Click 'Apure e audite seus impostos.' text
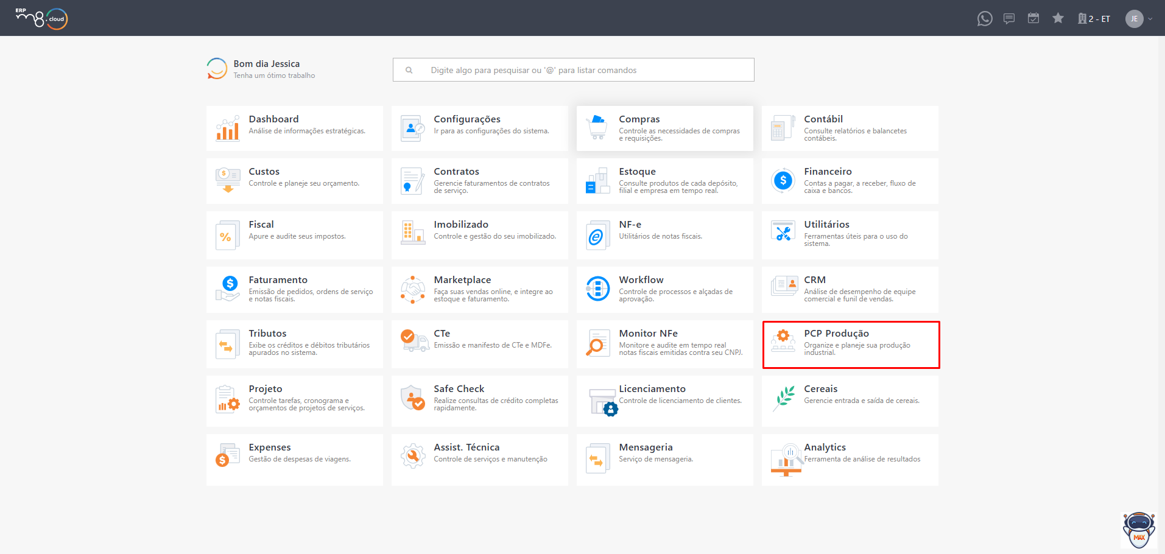The height and width of the screenshot is (554, 1165). 297,236
